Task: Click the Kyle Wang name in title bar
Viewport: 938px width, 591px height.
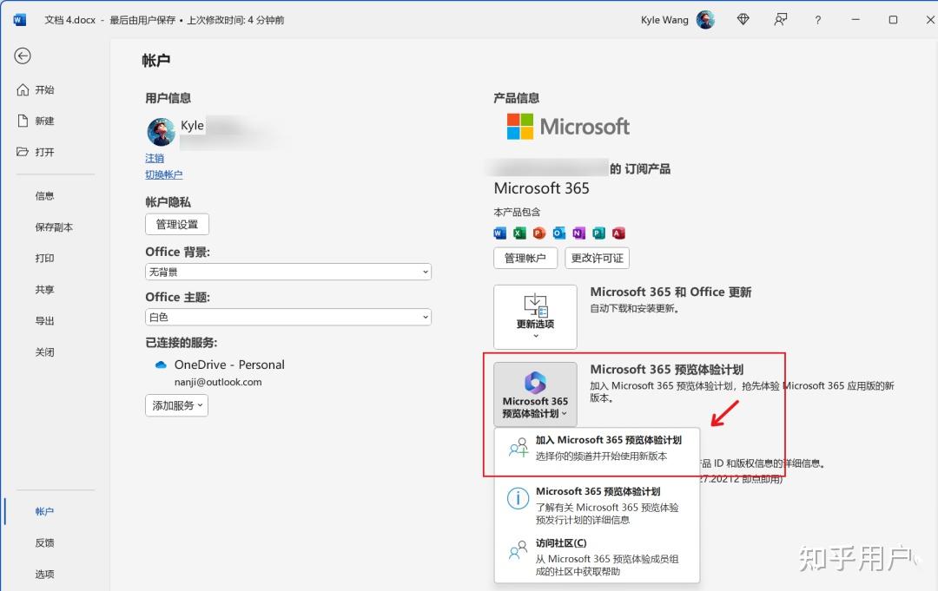Action: coord(664,20)
